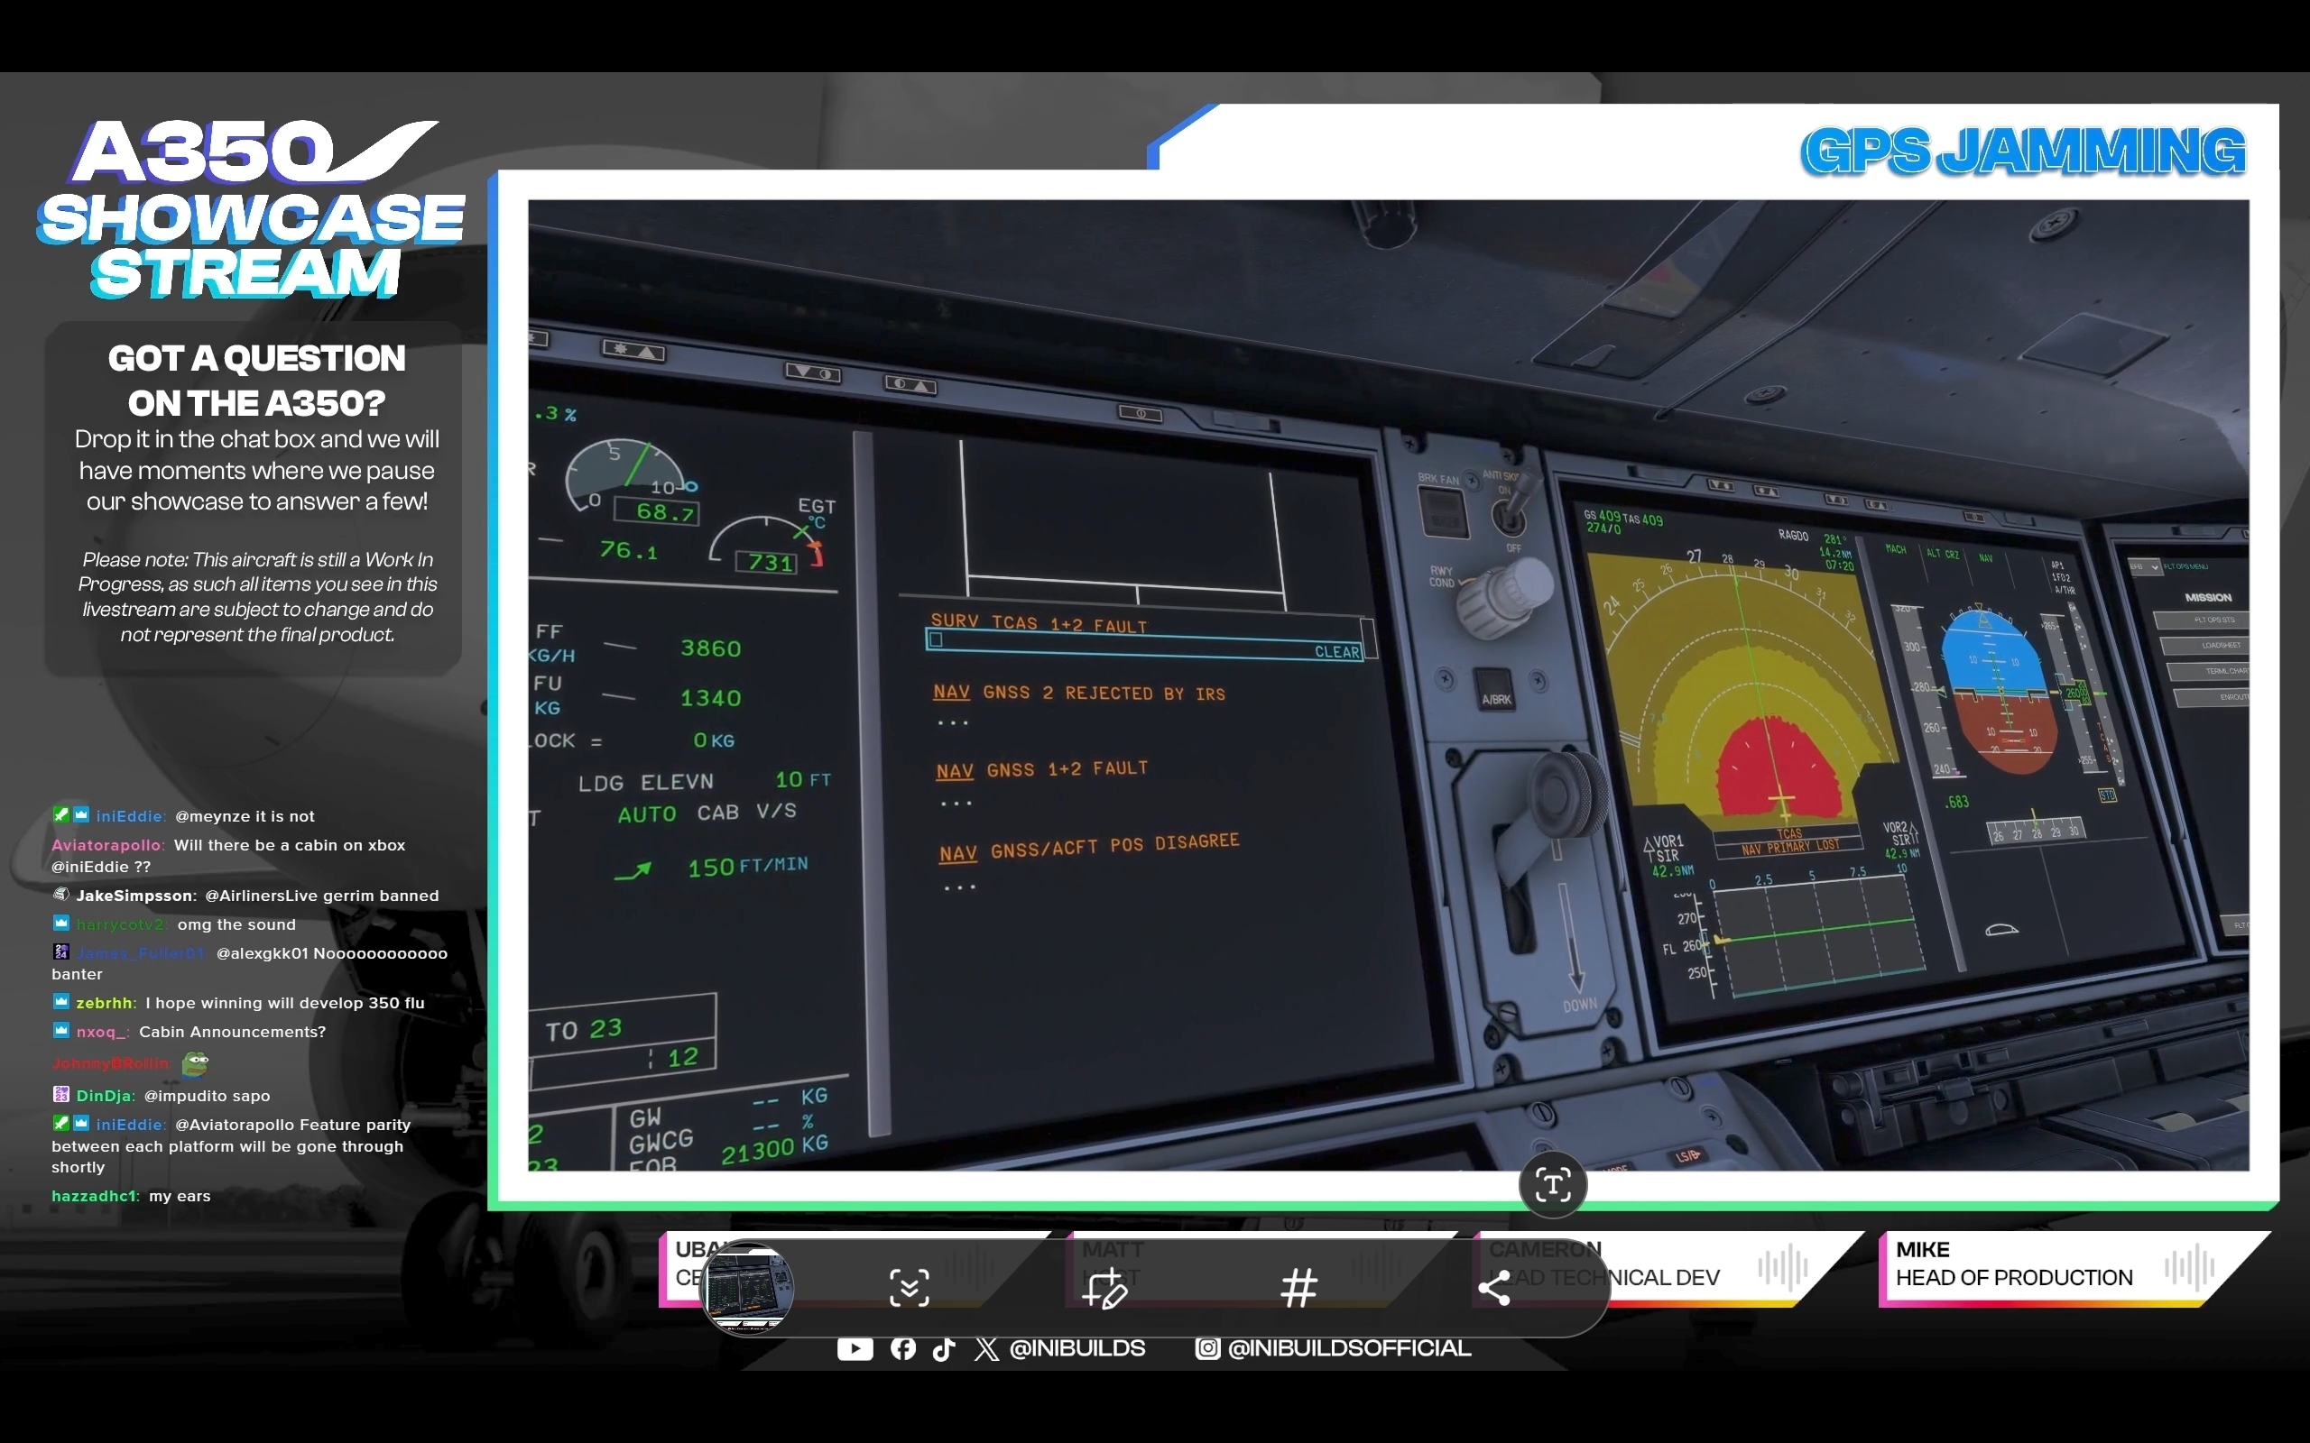The width and height of the screenshot is (2310, 1443).
Task: Expand the dots under NAV GNSS 2 REJECTED BY IRS
Action: pos(952,722)
